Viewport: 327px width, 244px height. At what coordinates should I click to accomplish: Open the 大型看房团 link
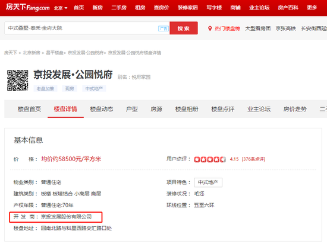258,28
